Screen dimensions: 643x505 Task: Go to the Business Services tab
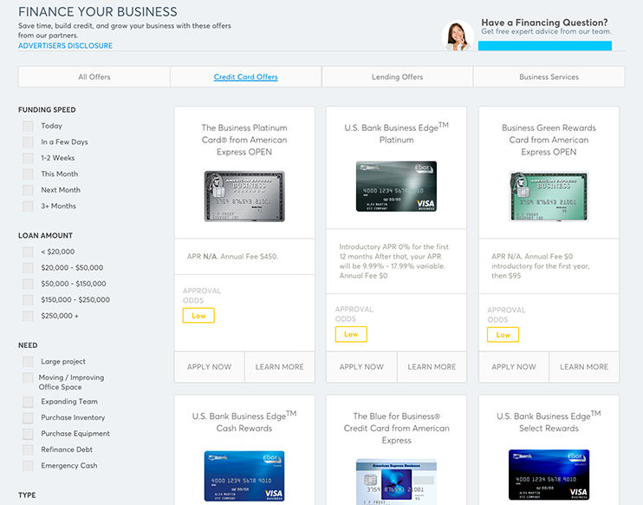point(549,76)
